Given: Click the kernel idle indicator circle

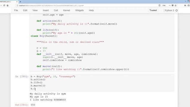Looking at the screenshot, I should (177, 10).
